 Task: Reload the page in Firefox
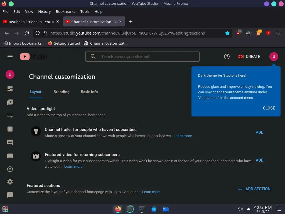[27, 33]
